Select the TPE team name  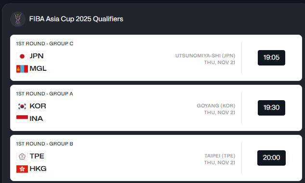pos(37,156)
